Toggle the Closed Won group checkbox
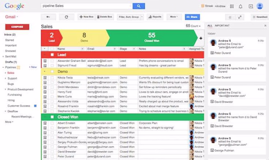This screenshot has width=269, height=160. [x=52, y=117]
